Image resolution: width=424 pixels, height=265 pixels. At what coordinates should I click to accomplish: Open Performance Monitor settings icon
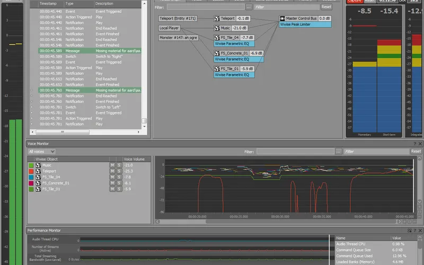pos(409,231)
